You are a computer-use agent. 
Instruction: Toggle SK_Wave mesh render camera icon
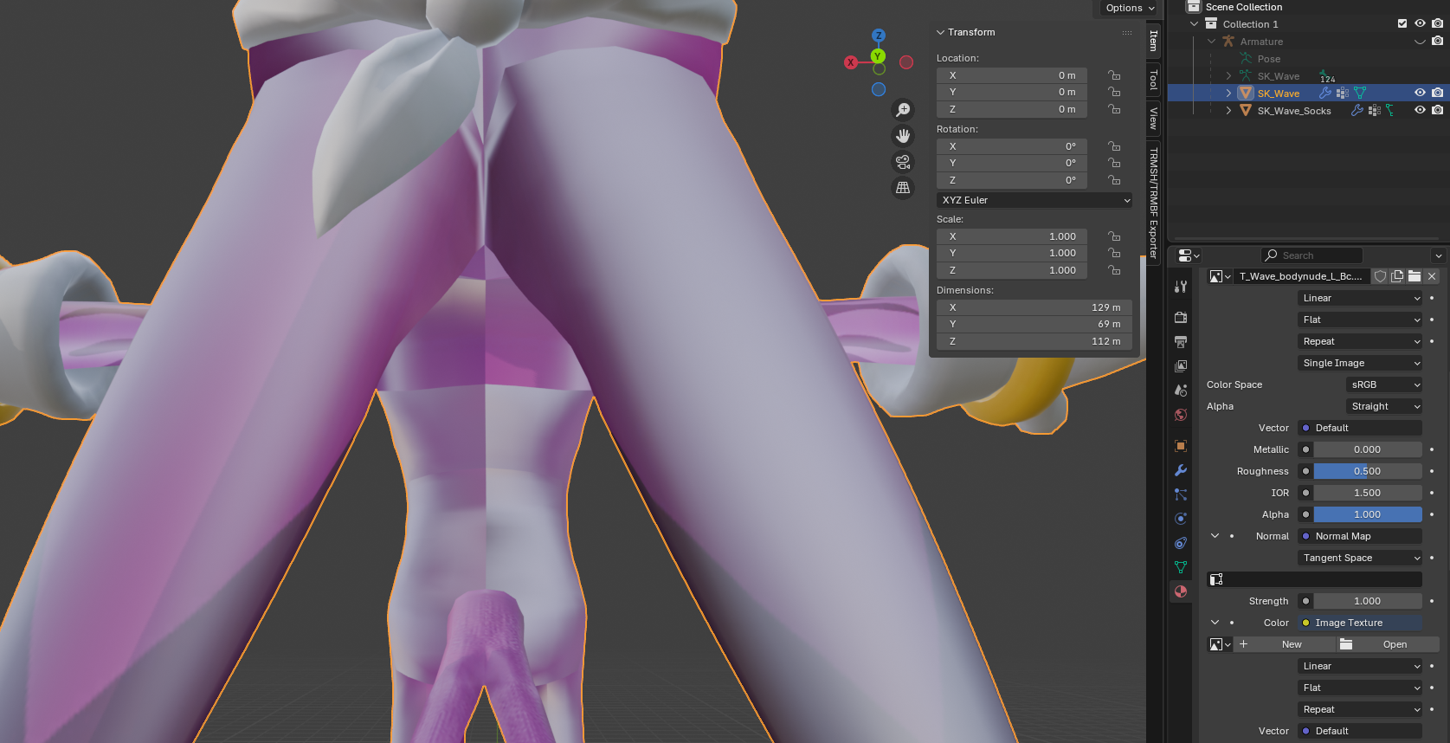coord(1438,93)
